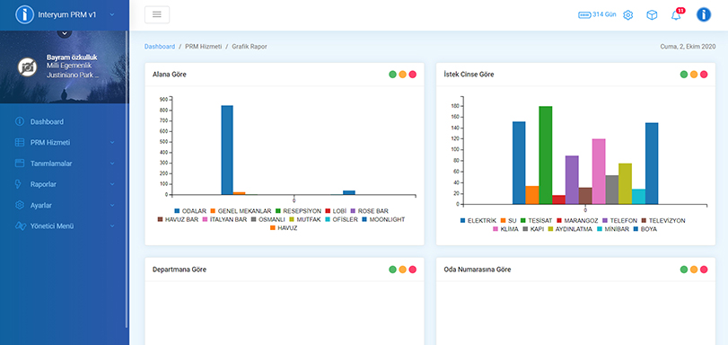
Task: Open the notifications bell icon
Action: [676, 15]
